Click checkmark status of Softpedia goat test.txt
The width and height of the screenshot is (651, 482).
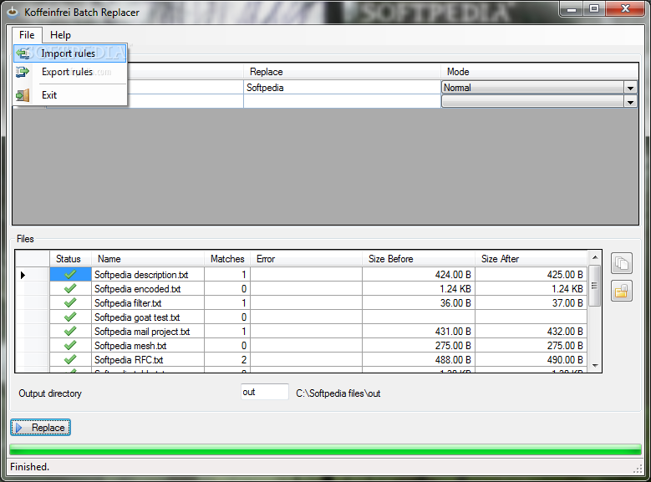(70, 317)
